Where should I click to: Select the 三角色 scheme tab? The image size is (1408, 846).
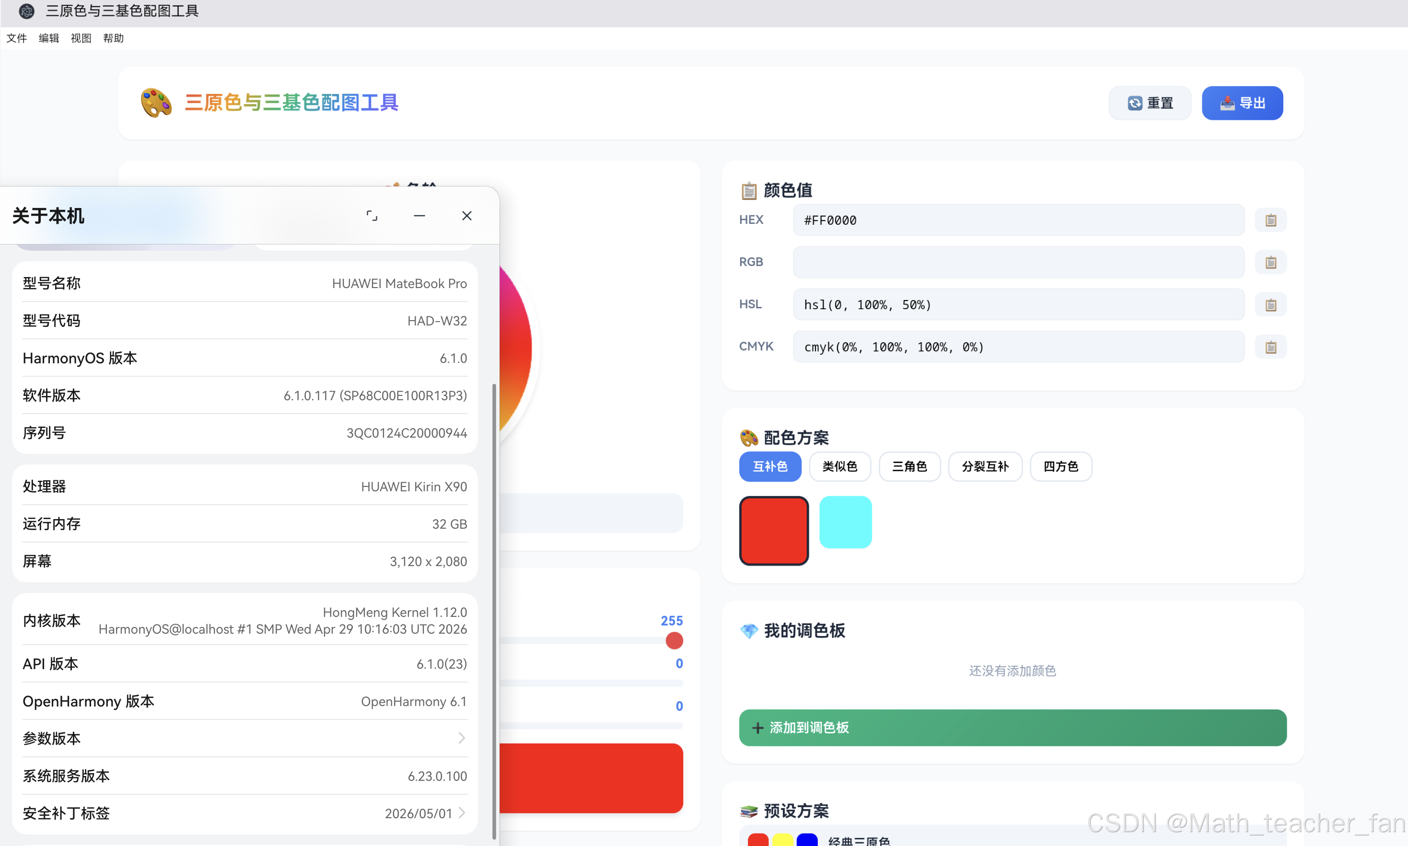tap(909, 467)
